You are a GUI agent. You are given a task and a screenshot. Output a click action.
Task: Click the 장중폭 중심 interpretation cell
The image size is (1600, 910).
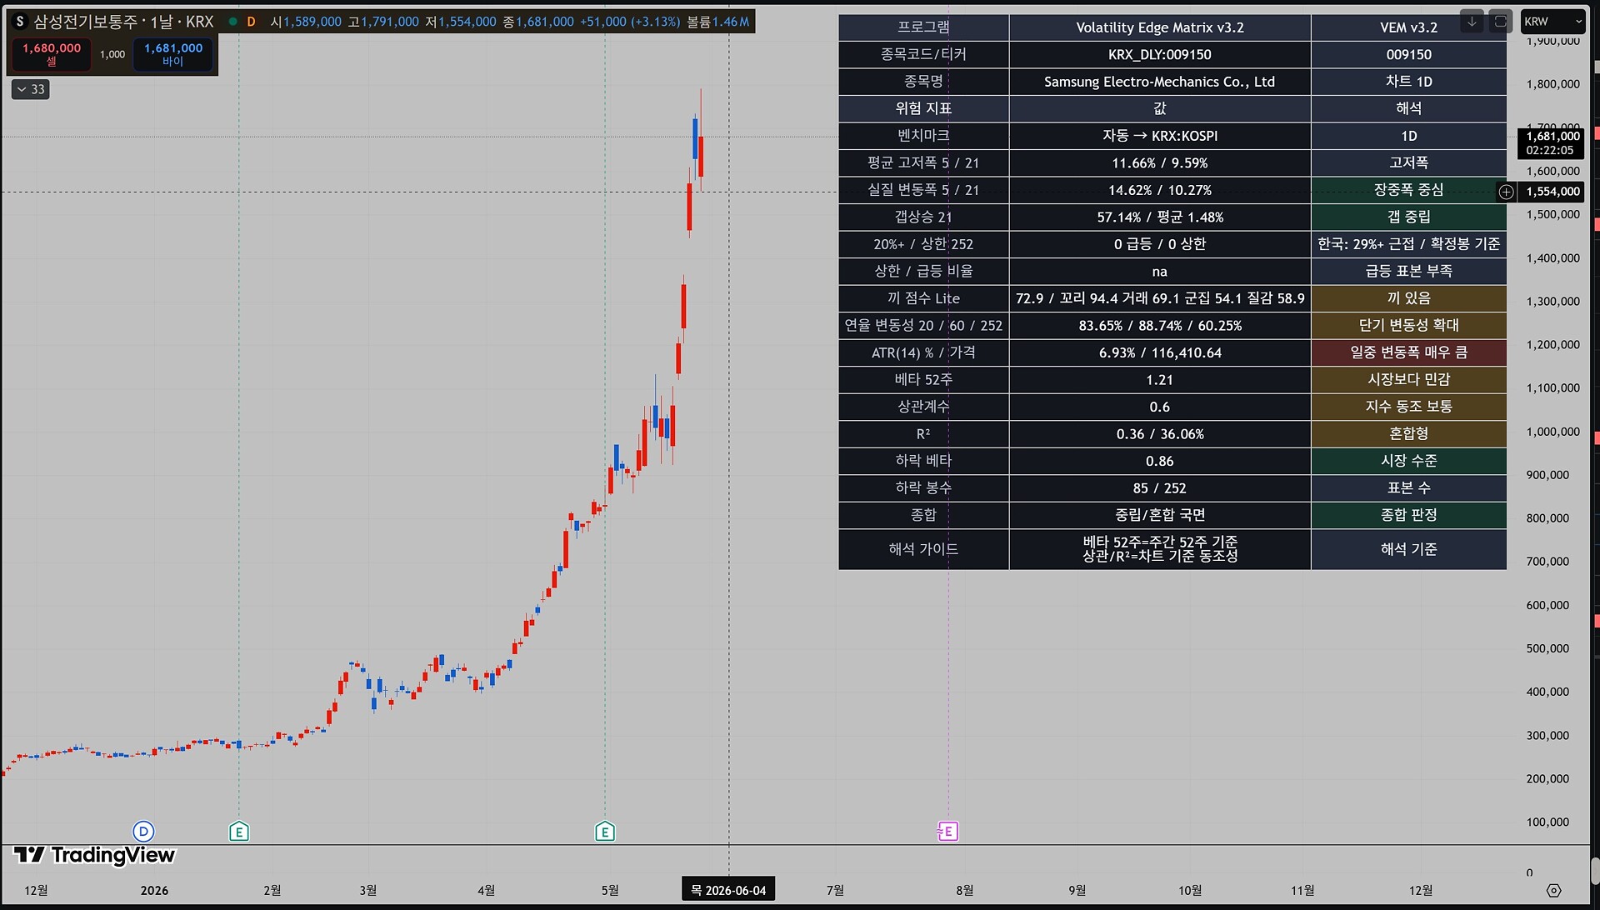[x=1408, y=190]
